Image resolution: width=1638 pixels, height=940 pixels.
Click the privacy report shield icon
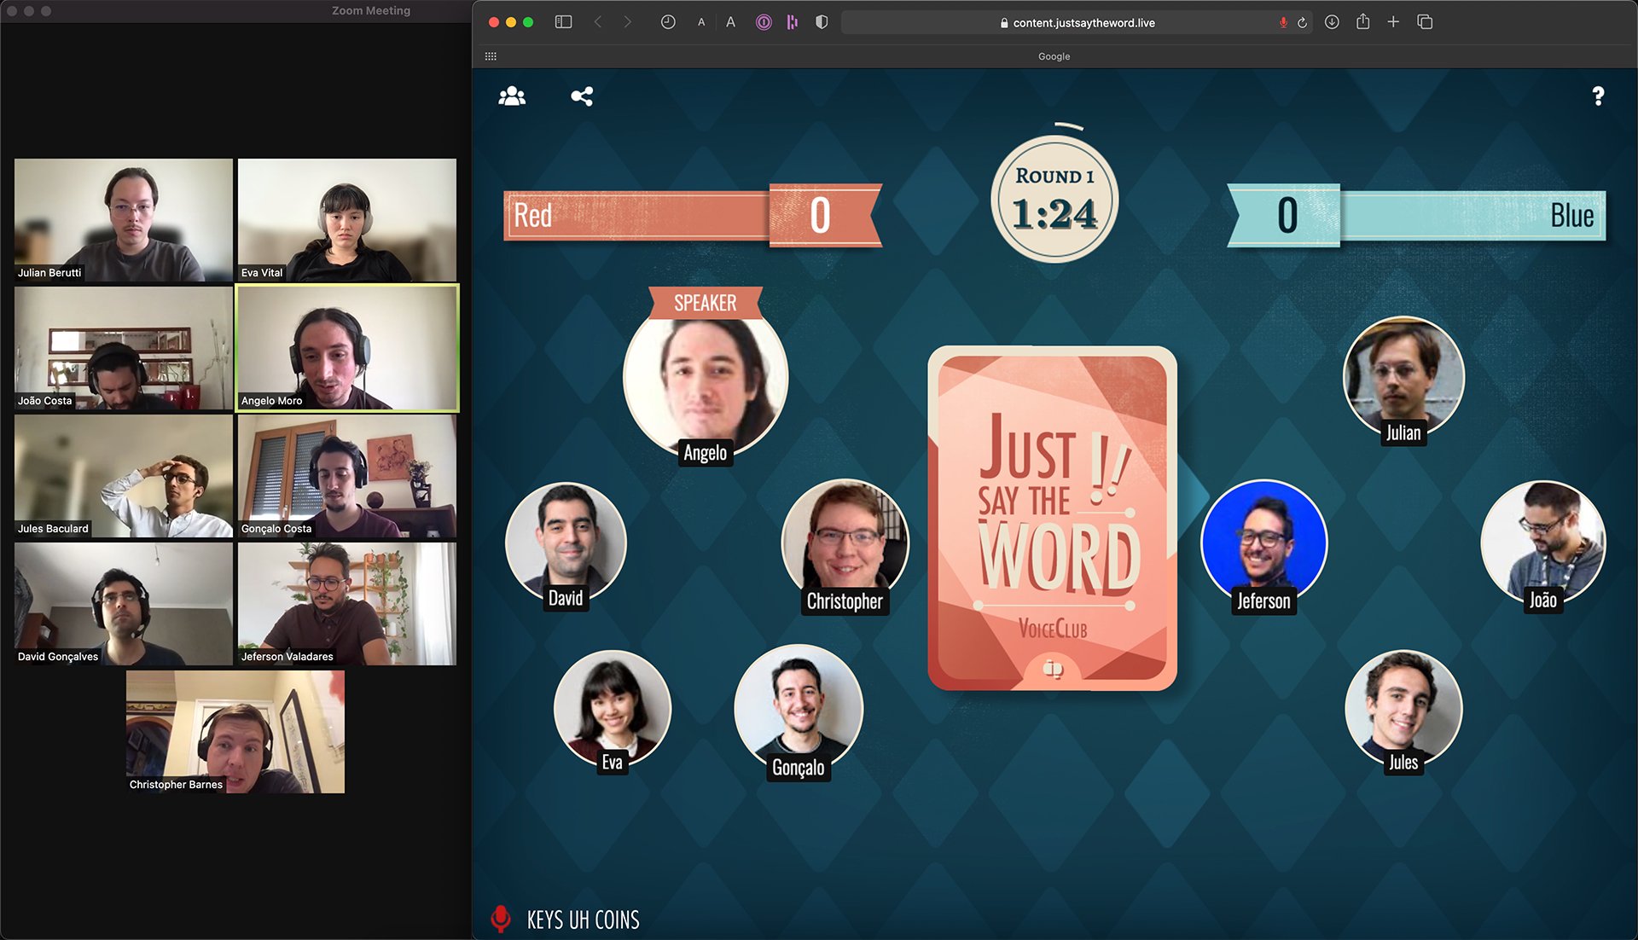point(822,22)
